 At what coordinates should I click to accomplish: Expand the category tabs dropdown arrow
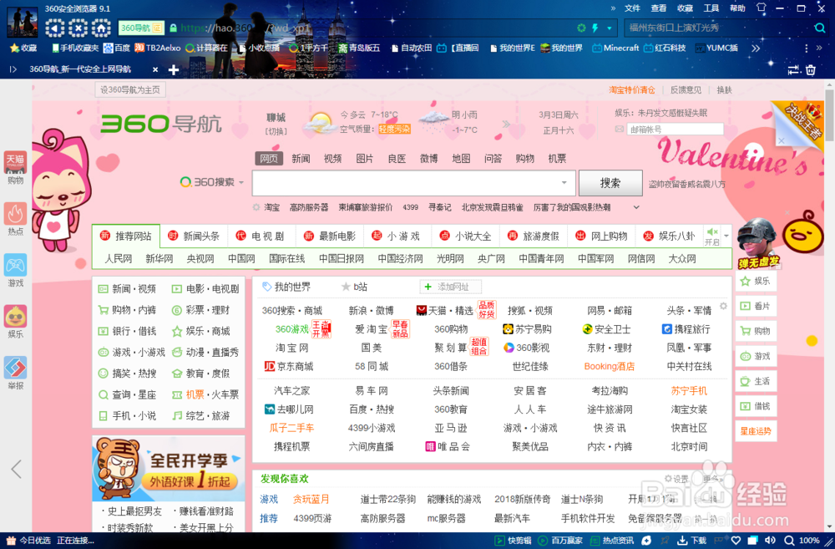pos(726,236)
